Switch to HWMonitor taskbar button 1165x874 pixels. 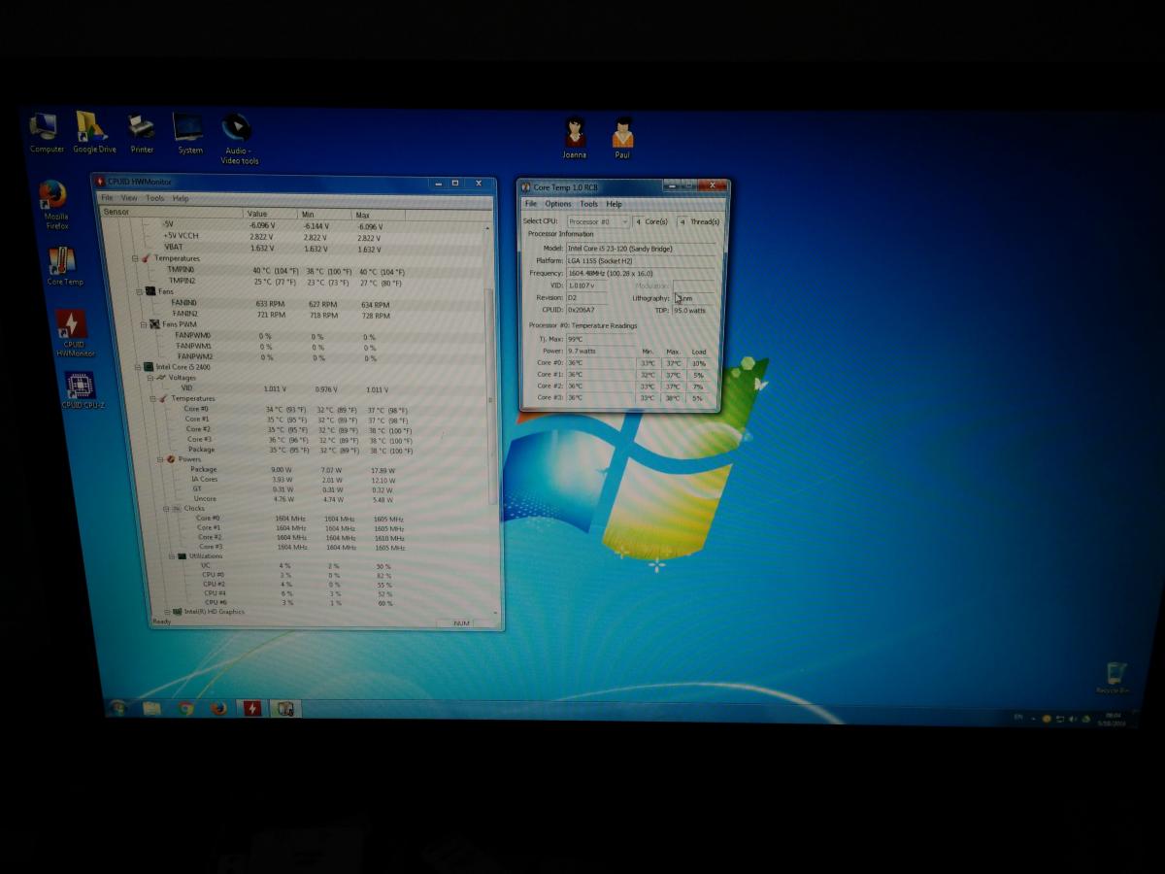tap(252, 708)
